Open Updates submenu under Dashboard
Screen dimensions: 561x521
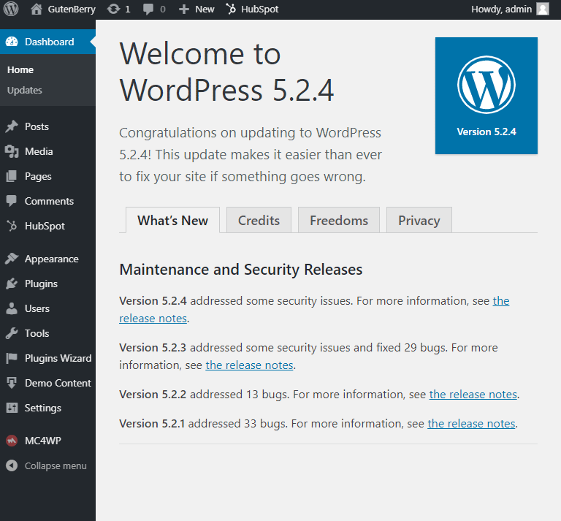pos(25,90)
